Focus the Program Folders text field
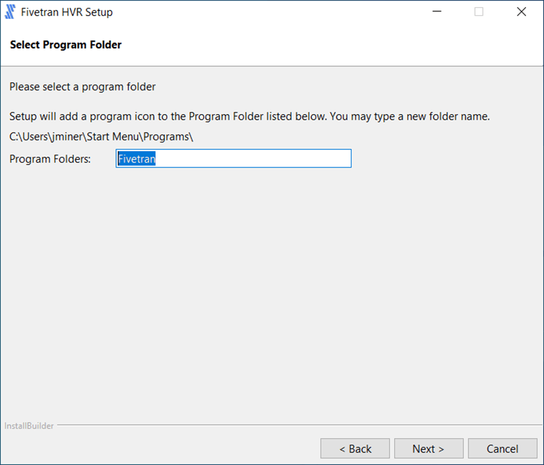Screen dimensions: 544x465 (x=255, y=159)
